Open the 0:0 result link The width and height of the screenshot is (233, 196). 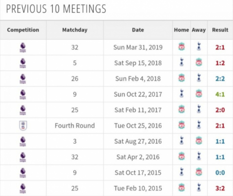coord(220,173)
